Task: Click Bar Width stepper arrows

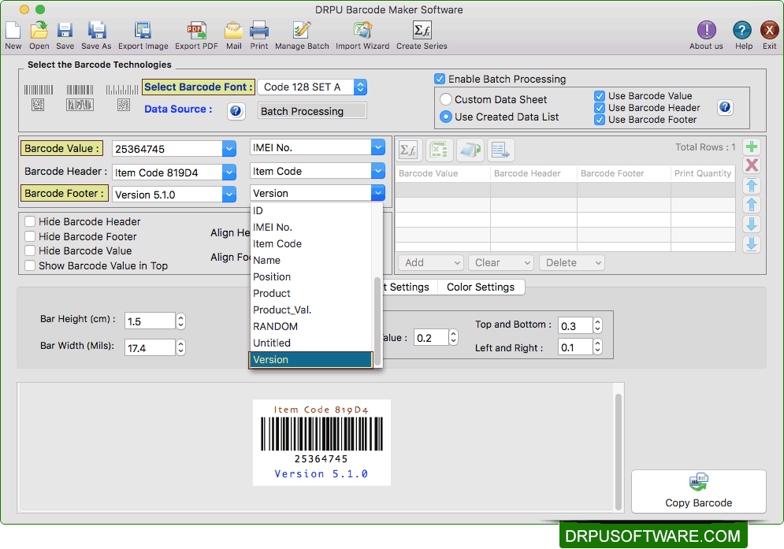Action: [181, 347]
